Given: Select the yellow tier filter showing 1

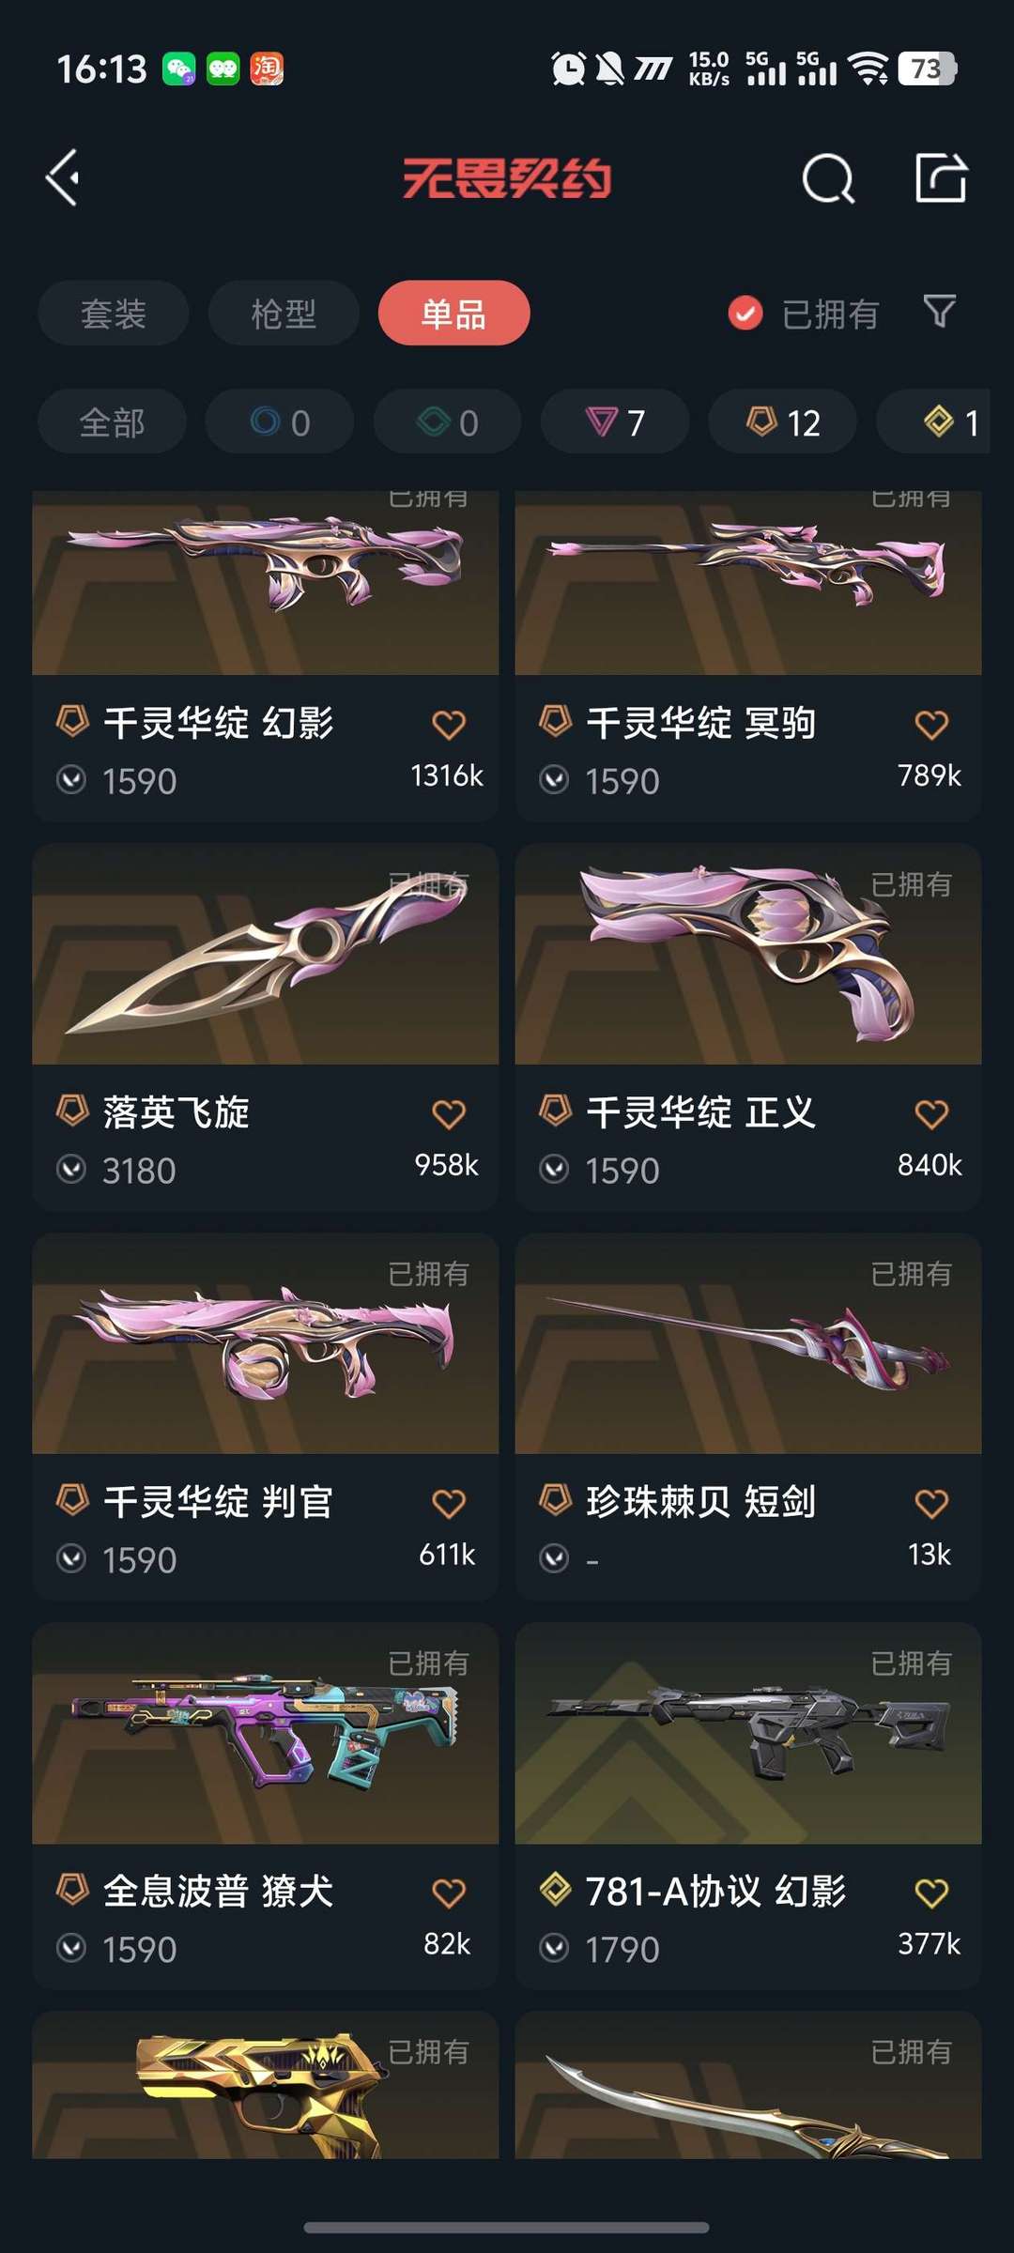Looking at the screenshot, I should tap(933, 421).
